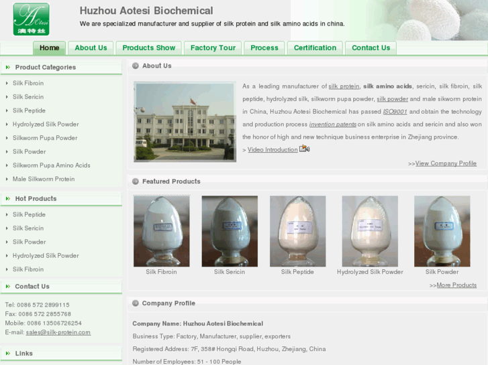Click the green arrows icon by Links
The height and width of the screenshot is (365, 488).
click(8, 353)
